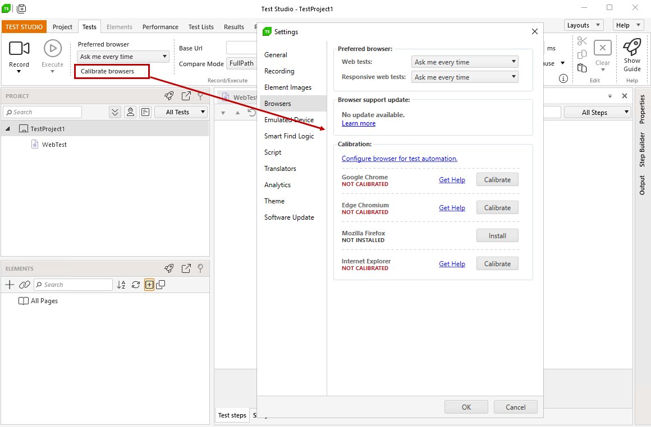This screenshot has width=651, height=427.
Task: Click Learn more link under browser update
Action: pos(358,123)
